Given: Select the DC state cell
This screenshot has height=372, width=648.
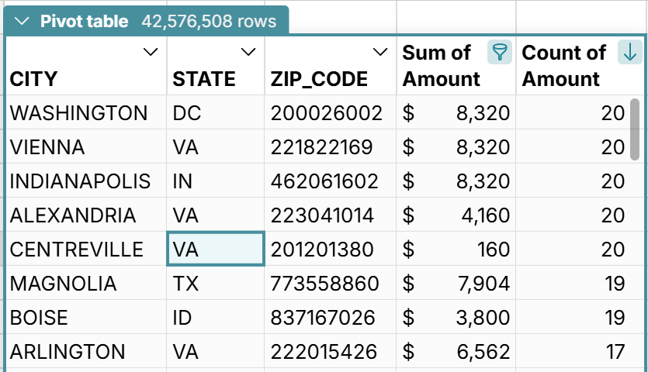Looking at the screenshot, I should point(187,113).
